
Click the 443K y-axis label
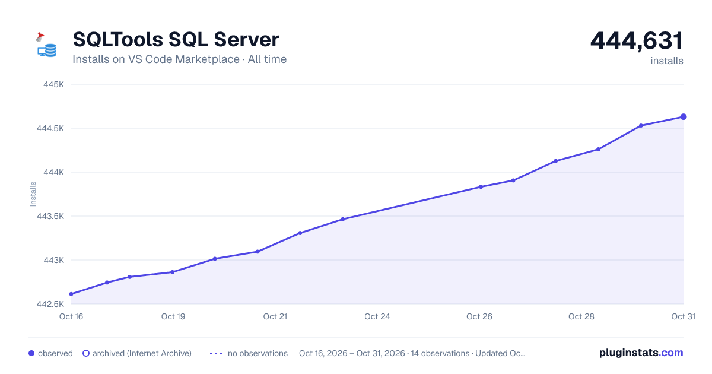[x=53, y=260]
